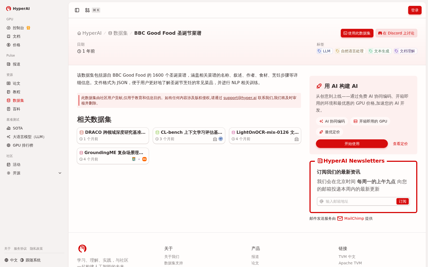Click the globe language icon
The width and height of the screenshot is (428, 267).
(x=6, y=260)
